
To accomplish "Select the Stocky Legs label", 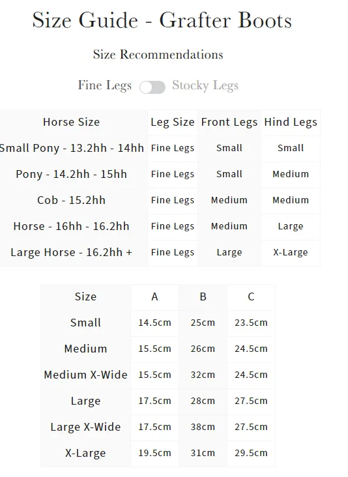I will pyautogui.click(x=205, y=85).
